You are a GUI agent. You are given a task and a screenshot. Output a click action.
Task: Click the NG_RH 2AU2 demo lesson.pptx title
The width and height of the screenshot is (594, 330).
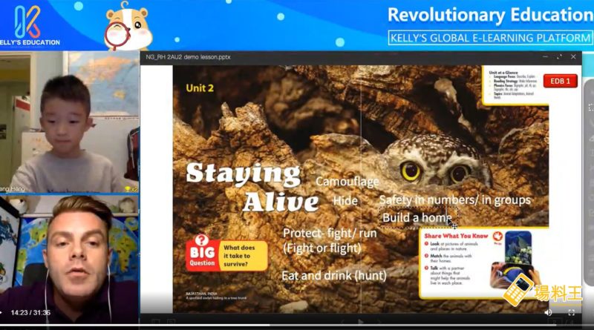click(x=188, y=57)
